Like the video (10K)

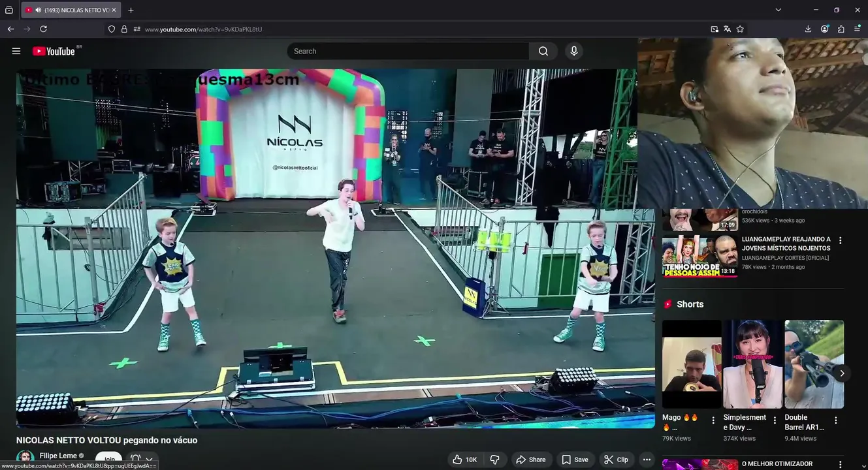(465, 460)
